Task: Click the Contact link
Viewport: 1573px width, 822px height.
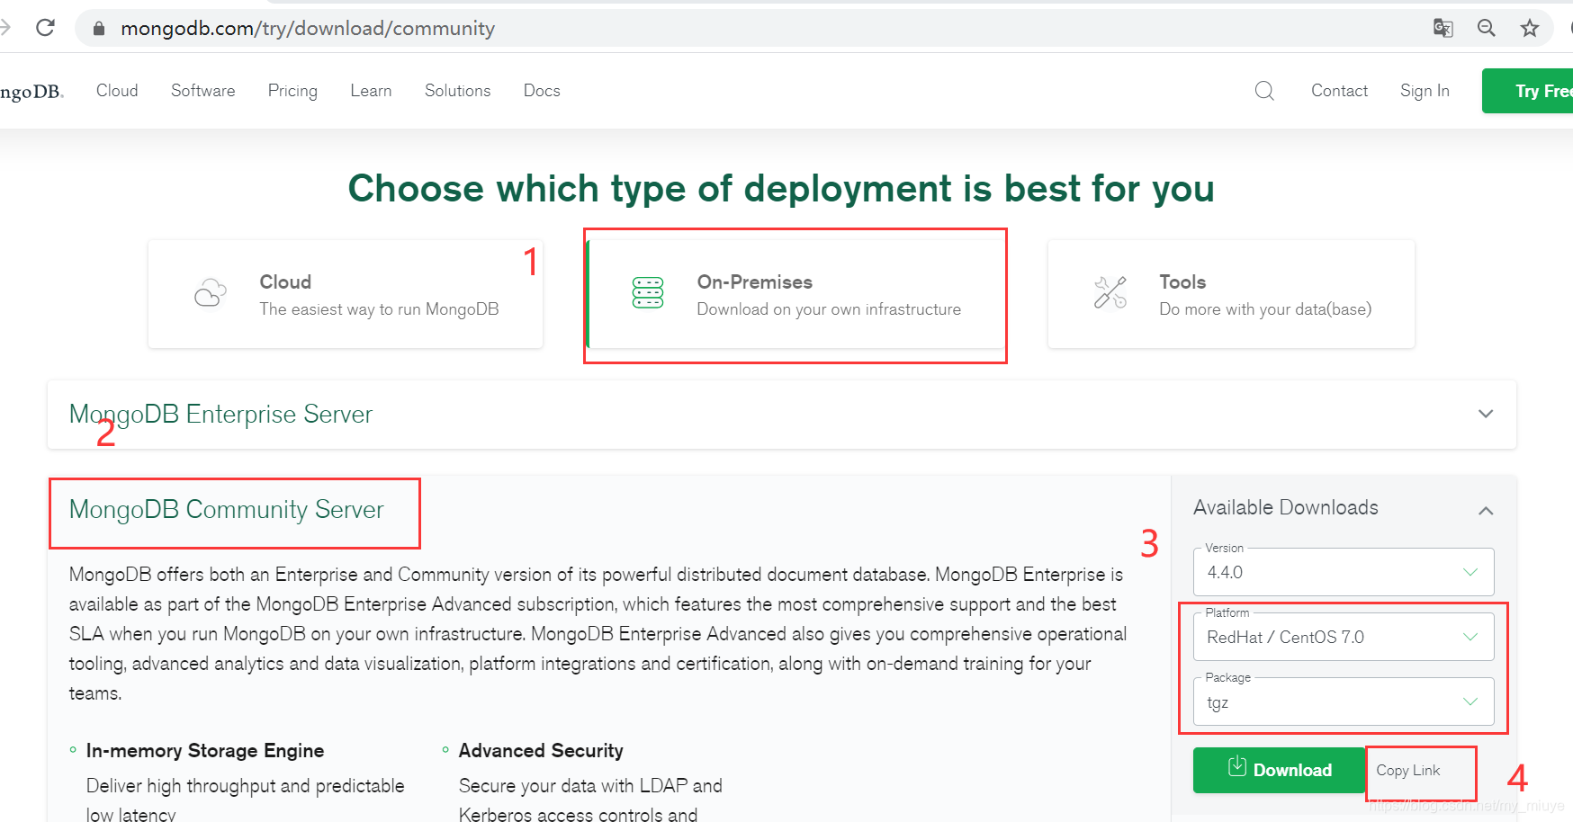Action: 1339,91
